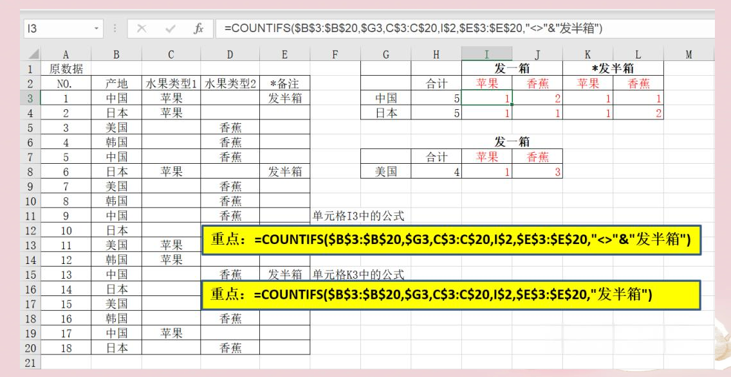731x377 pixels.
Task: Open the Name Box dropdown arrow
Action: 97,29
